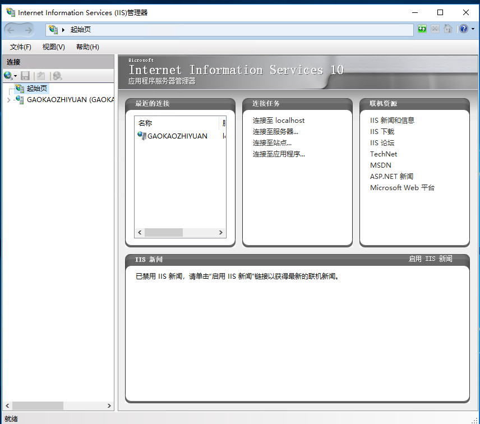Open IIS 新闻和信息 link
Image resolution: width=480 pixels, height=424 pixels.
coord(392,121)
